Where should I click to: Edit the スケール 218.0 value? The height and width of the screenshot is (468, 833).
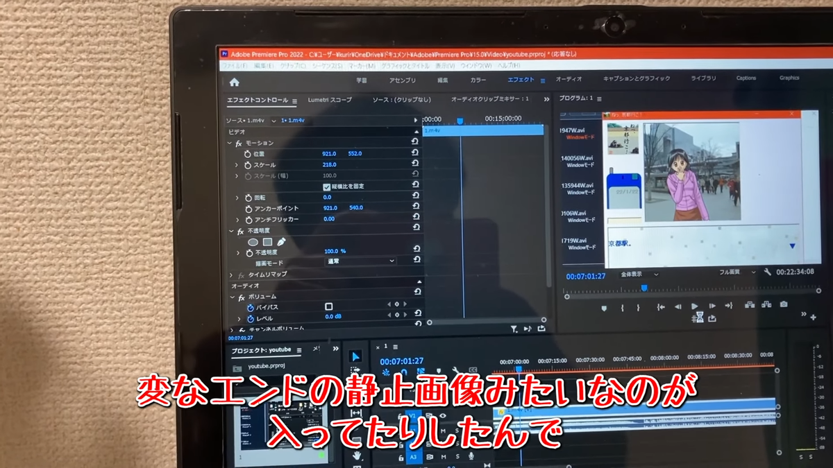(x=329, y=164)
